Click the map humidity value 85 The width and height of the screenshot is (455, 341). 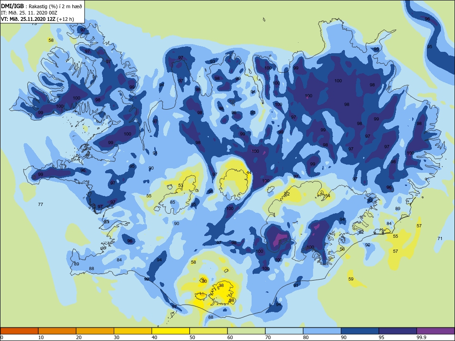[172, 202]
